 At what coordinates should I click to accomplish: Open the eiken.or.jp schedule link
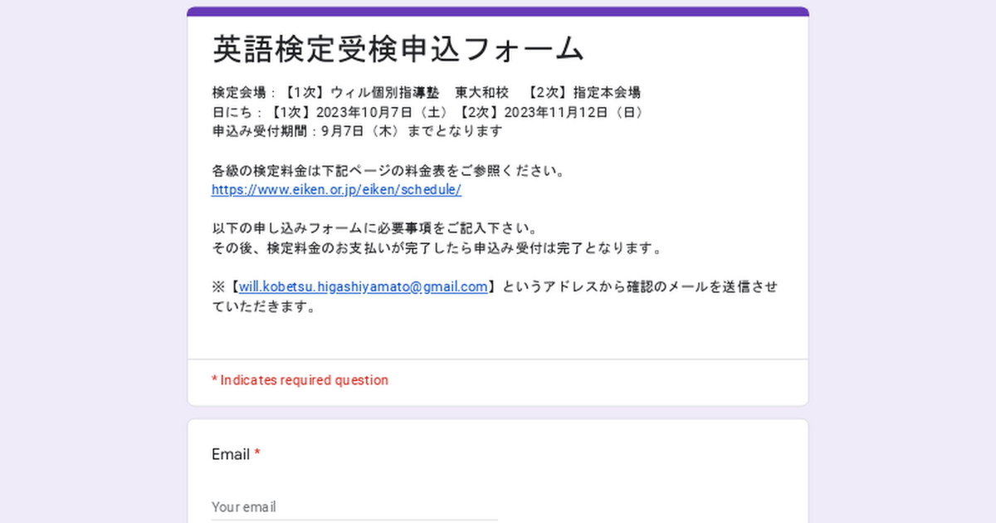click(x=336, y=189)
